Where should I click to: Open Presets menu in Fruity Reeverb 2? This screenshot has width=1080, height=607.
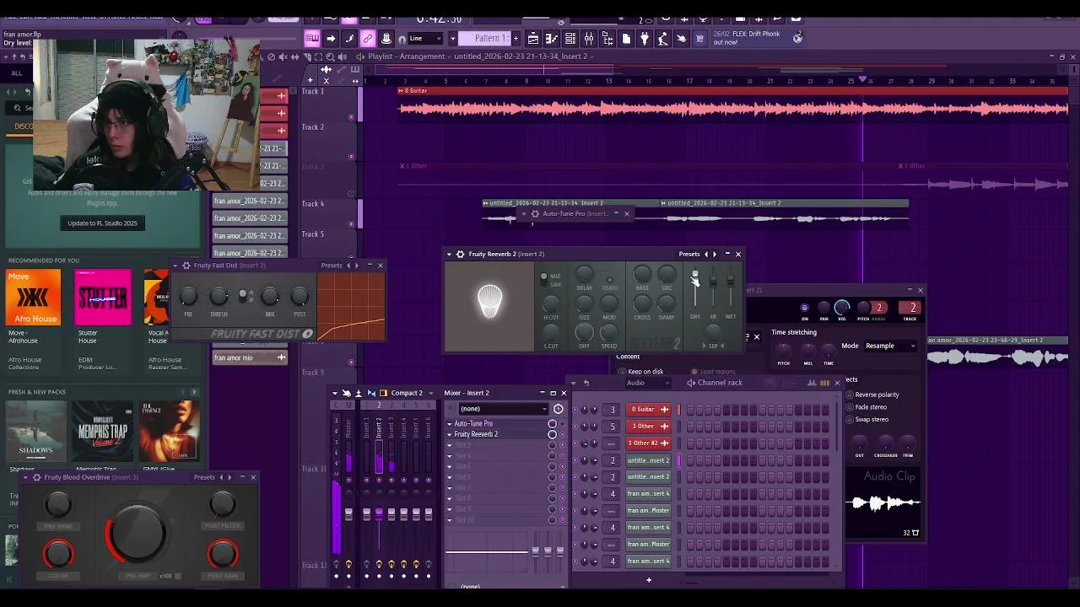point(689,254)
